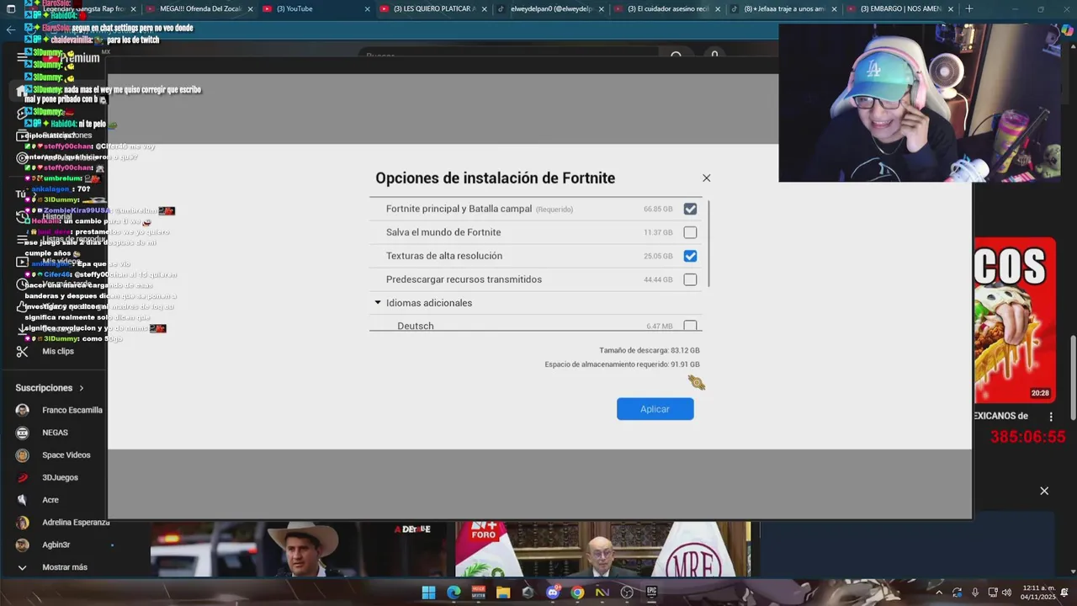1077x606 pixels.
Task: Open OBS Studio from taskbar
Action: [x=627, y=593]
